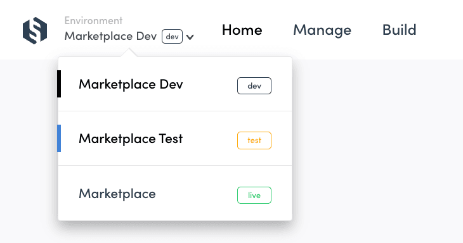Pick the live Marketplace environment
The width and height of the screenshot is (463, 243).
point(175,193)
